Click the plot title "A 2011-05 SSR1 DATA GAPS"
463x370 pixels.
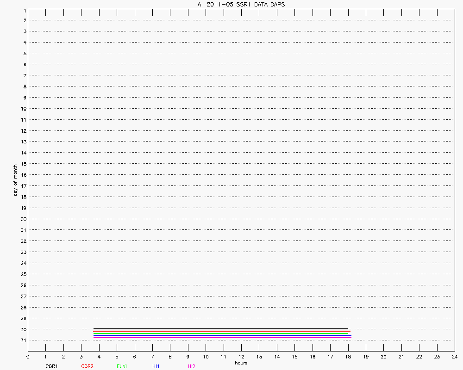(241, 4)
